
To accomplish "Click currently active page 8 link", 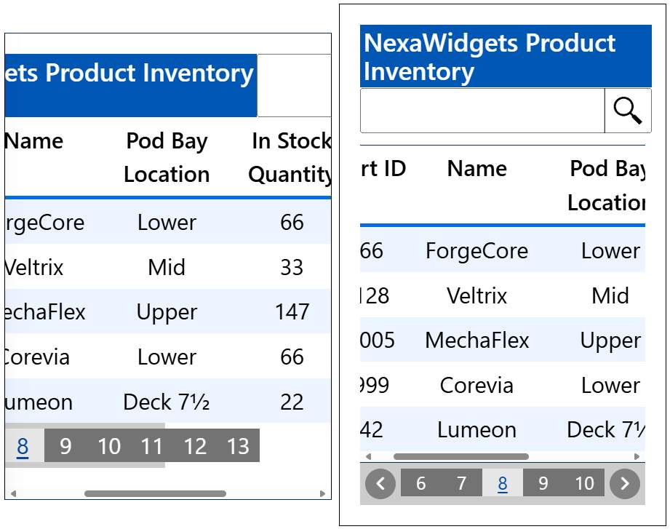I will click(502, 482).
